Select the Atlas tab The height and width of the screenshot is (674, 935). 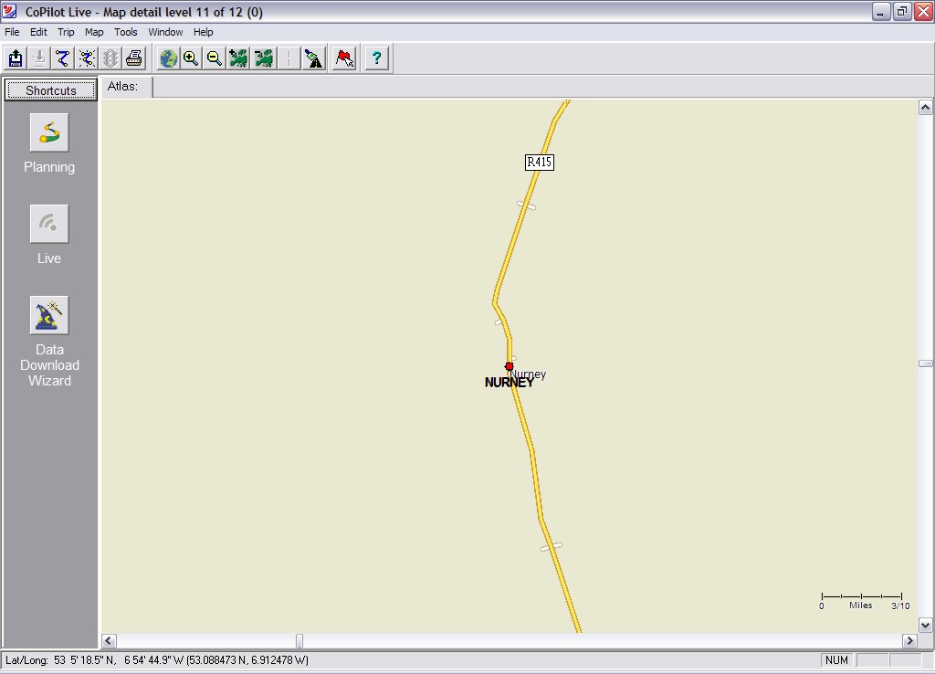[x=126, y=87]
